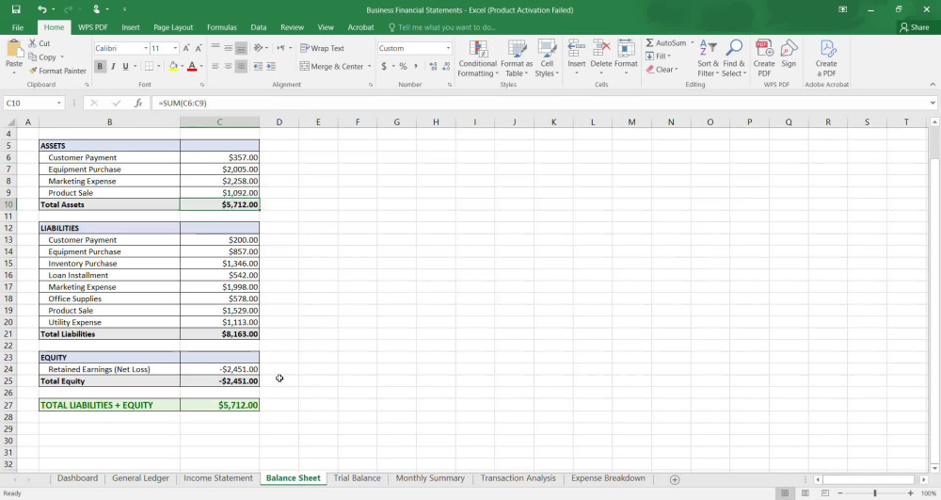The height and width of the screenshot is (500, 941).
Task: Go to the Dashboard sheet tab
Action: click(77, 478)
